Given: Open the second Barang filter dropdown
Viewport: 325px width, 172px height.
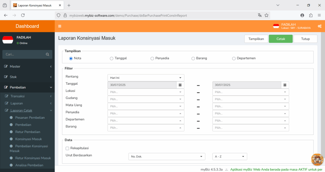Looking at the screenshot, I should pyautogui.click(x=251, y=128).
